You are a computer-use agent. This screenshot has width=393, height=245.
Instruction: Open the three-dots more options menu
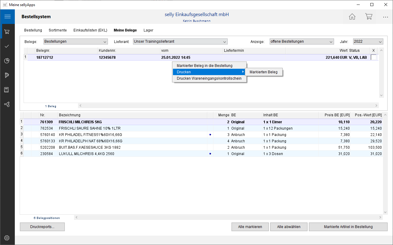385,17
